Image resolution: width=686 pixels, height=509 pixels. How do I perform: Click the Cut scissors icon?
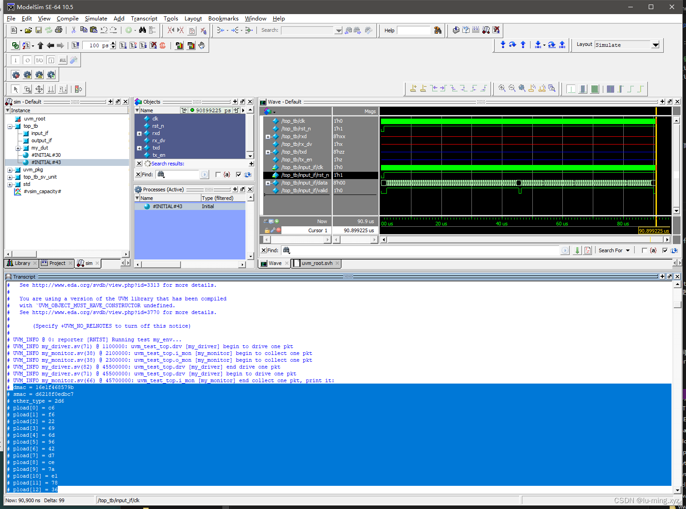coord(74,30)
